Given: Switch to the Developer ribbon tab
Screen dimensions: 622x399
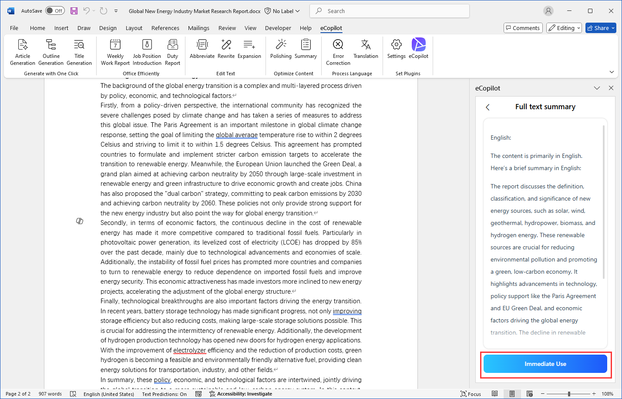Looking at the screenshot, I should click(278, 28).
